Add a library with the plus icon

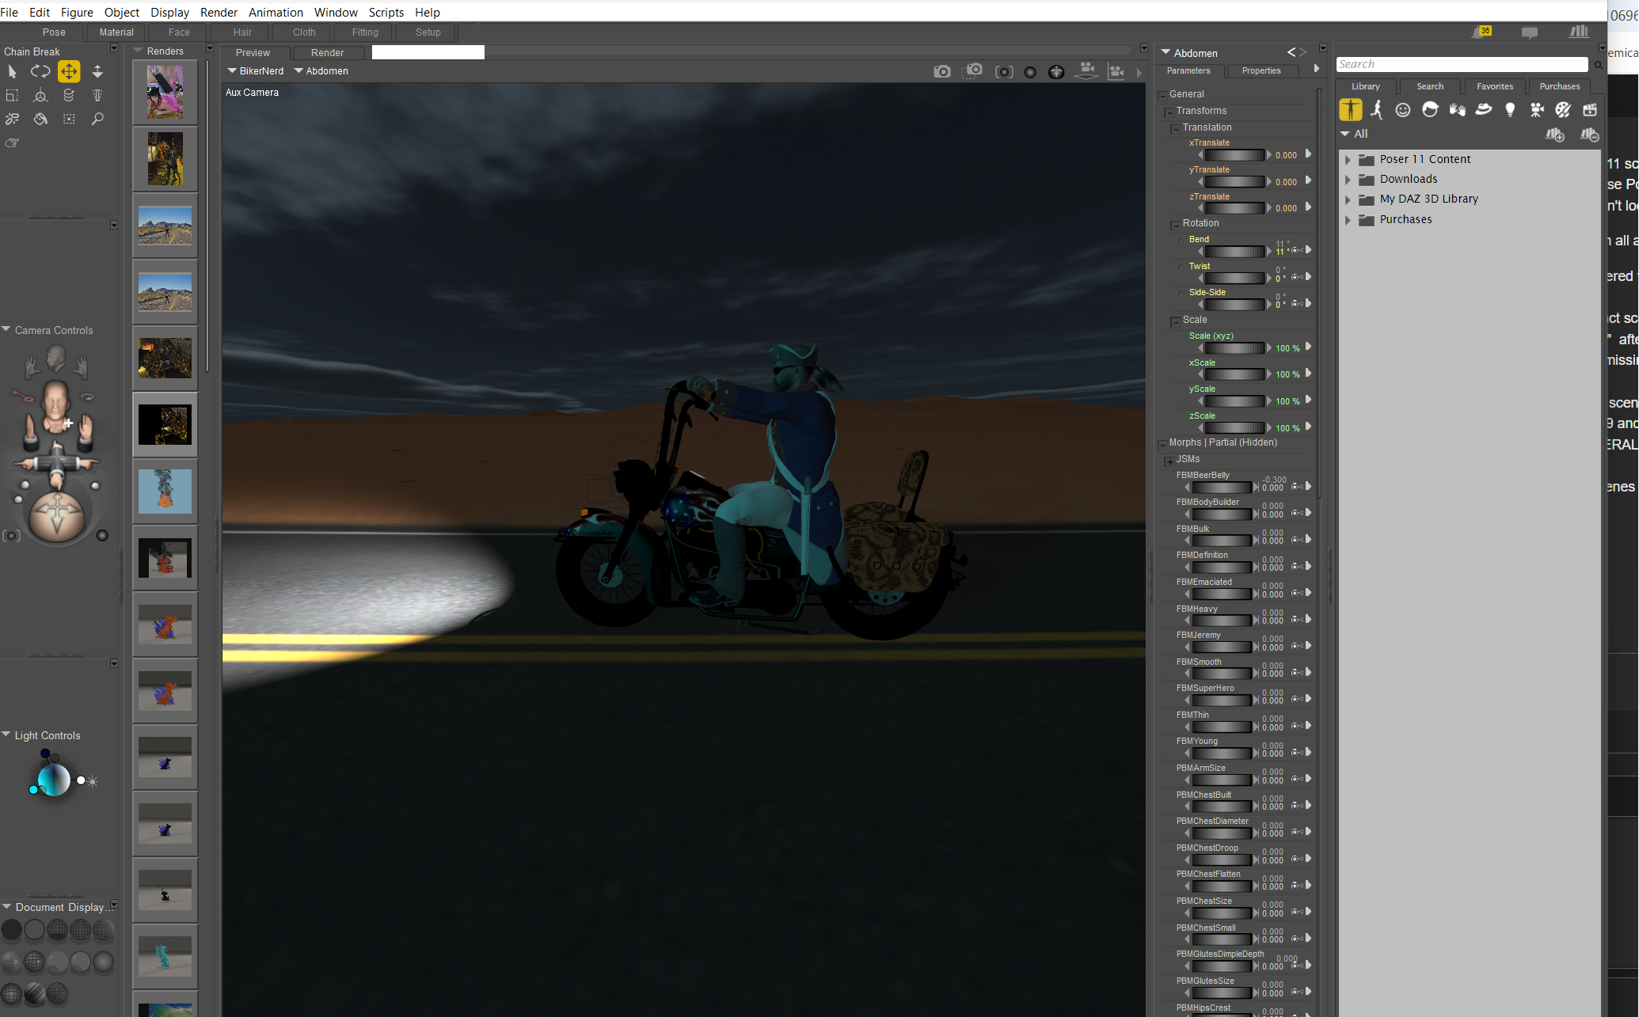[x=1555, y=135]
